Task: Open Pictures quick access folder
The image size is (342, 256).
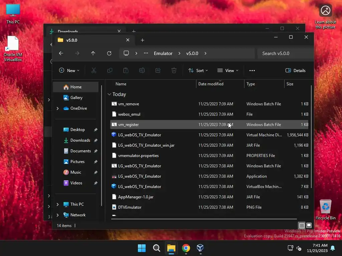Action: pyautogui.click(x=76, y=162)
